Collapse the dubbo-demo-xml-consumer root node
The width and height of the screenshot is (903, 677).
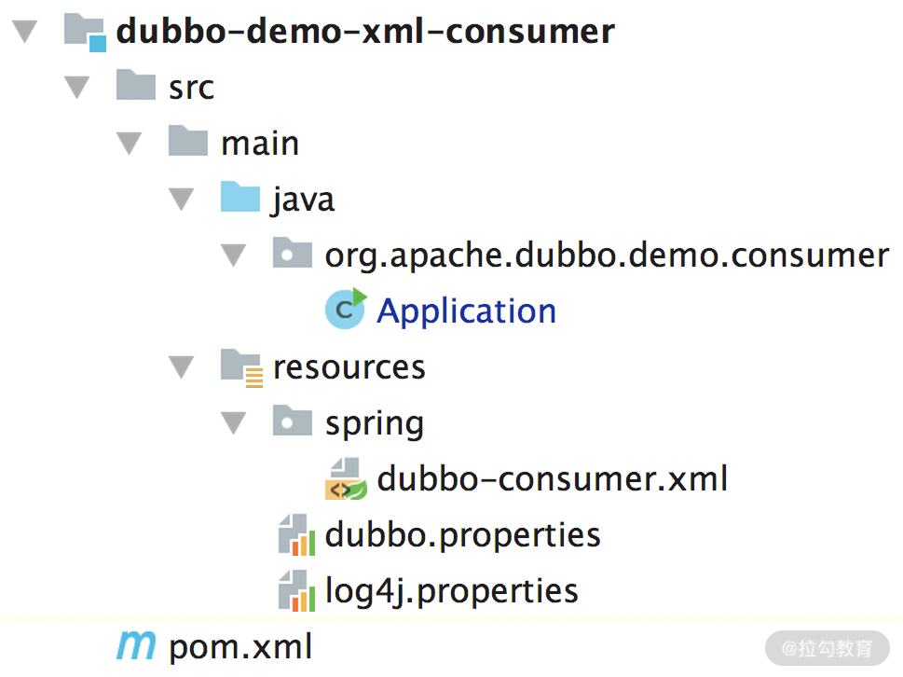pos(25,33)
